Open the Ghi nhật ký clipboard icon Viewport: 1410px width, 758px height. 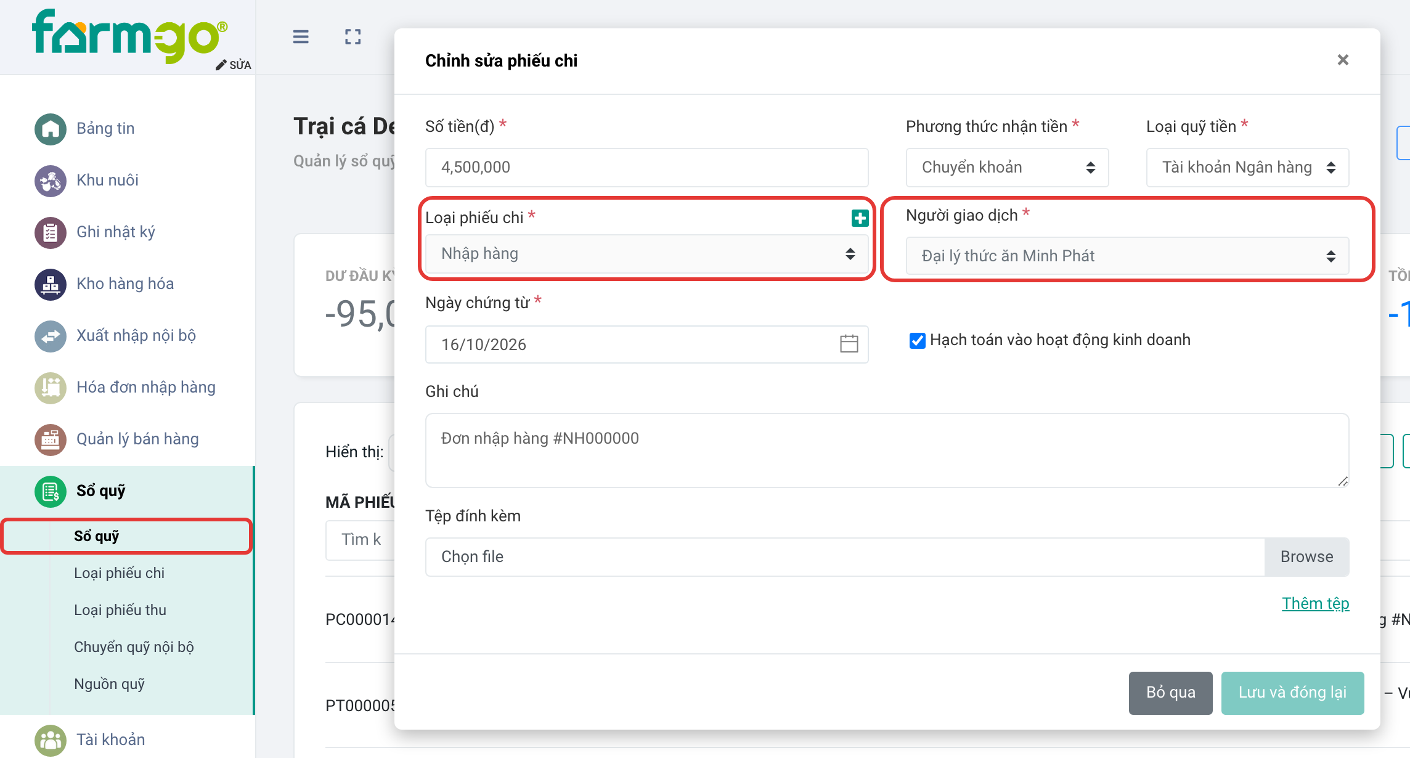pyautogui.click(x=51, y=232)
